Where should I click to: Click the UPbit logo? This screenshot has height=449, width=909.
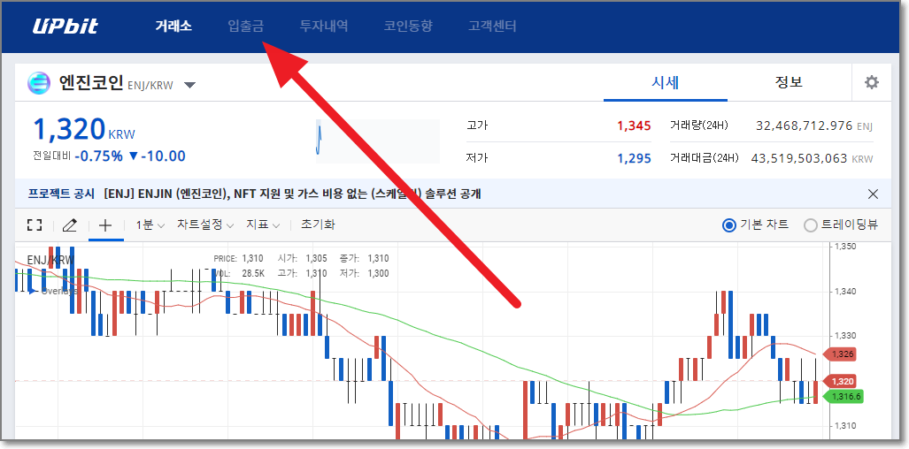pos(65,26)
